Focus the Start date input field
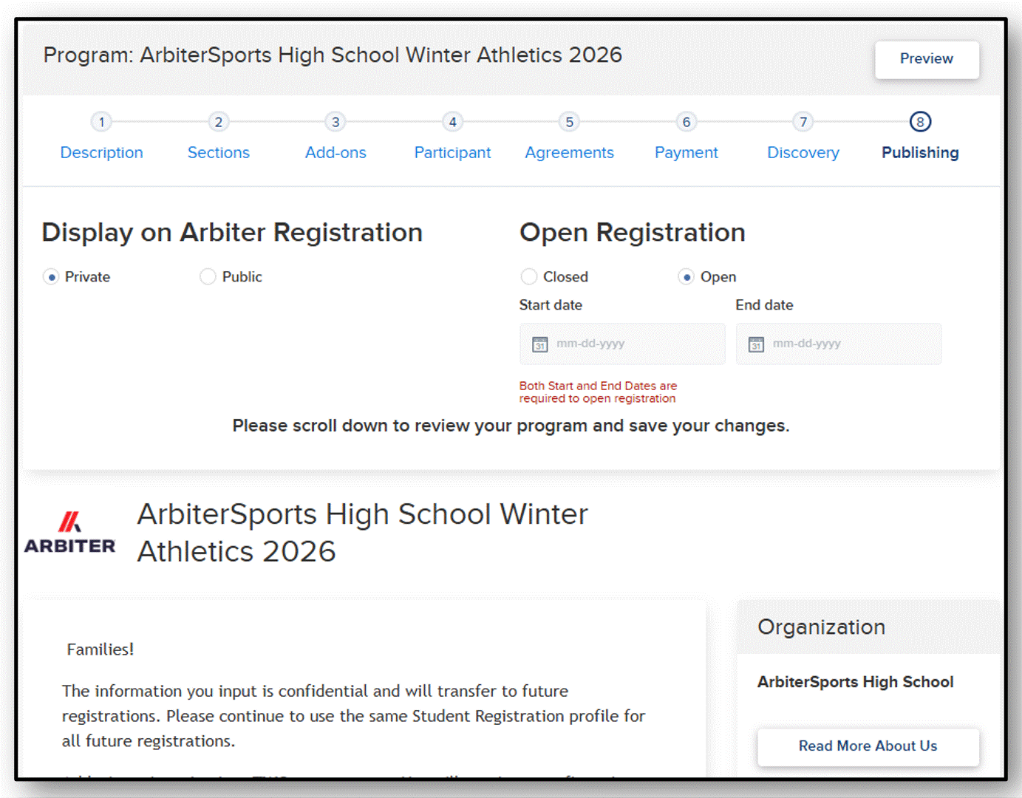Image resolution: width=1022 pixels, height=798 pixels. 622,344
